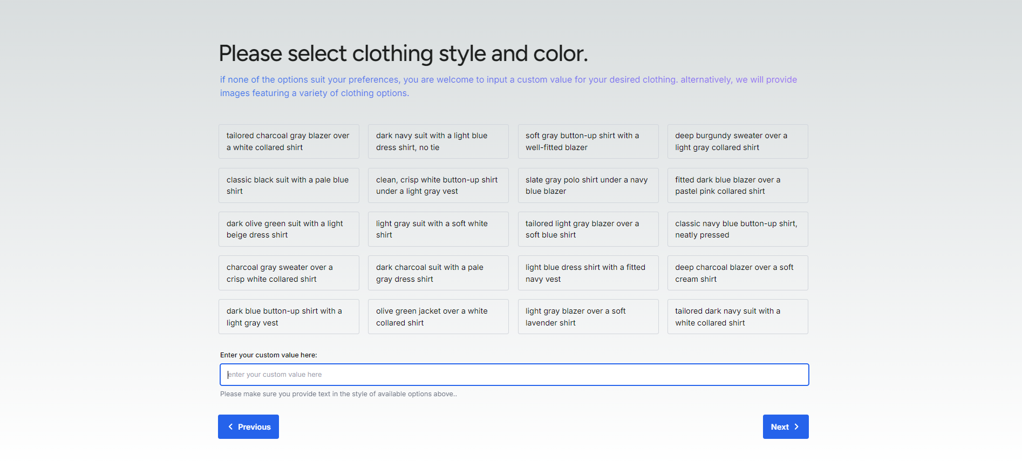
Task: Choose light gray suit with soft white shirt
Action: coord(438,229)
